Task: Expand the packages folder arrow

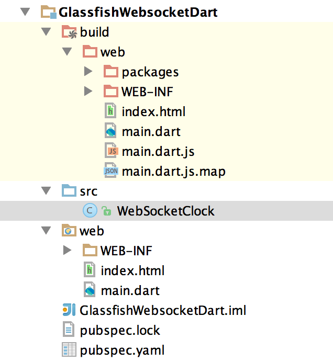Action: click(88, 72)
